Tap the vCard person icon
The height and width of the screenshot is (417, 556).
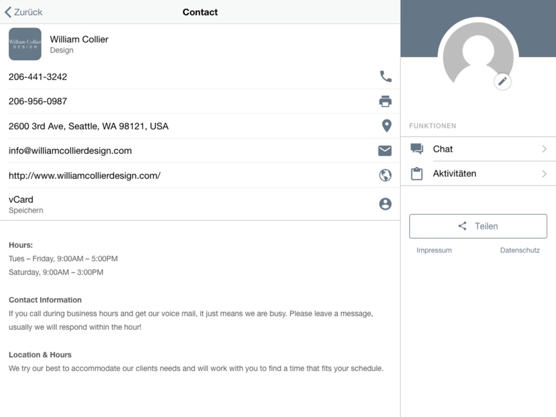385,204
